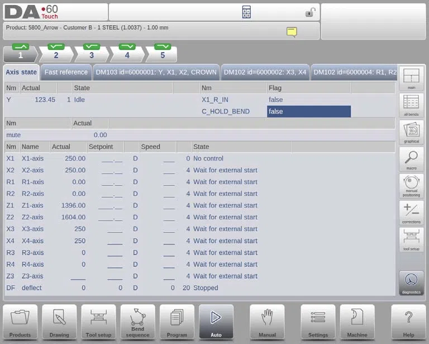429x344 pixels.
Task: Select the X3-axis row name
Action: coord(32,229)
